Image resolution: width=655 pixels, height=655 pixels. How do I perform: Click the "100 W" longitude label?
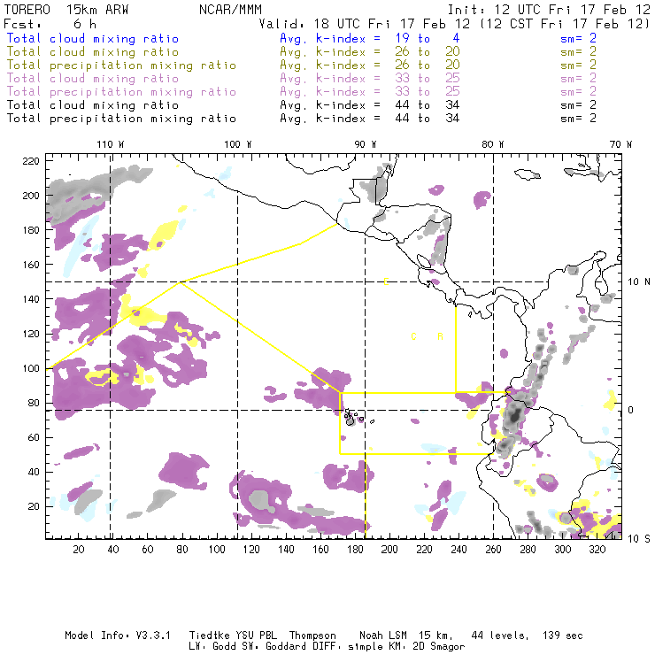[x=238, y=144]
